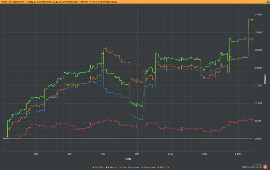270x170 pixels.
Task: Toggle the All-In EV legend series
Action: (x=164, y=167)
